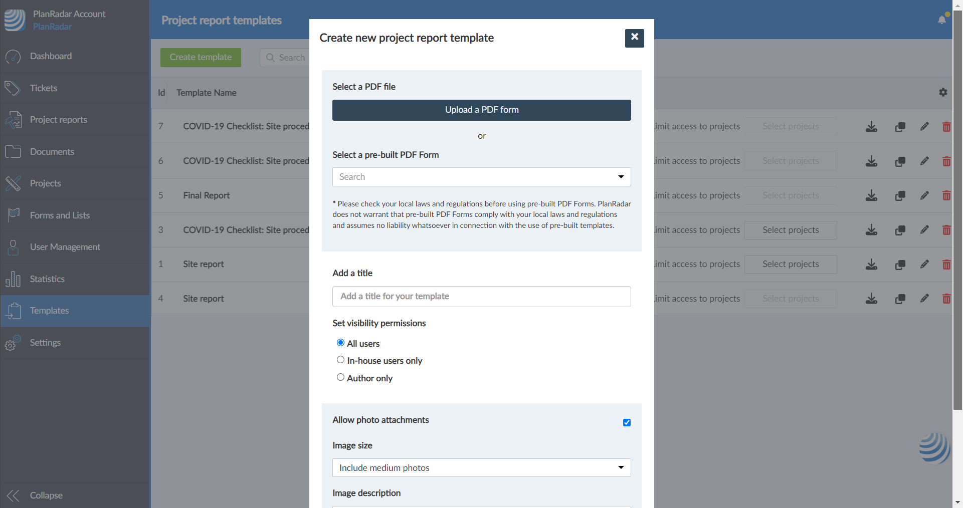Image resolution: width=963 pixels, height=508 pixels.
Task: Duplicate the Final Report template
Action: point(900,196)
